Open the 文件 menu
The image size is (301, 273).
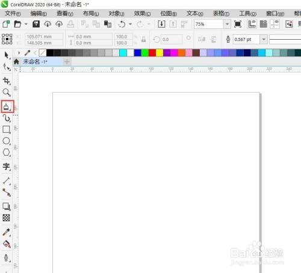(13, 13)
